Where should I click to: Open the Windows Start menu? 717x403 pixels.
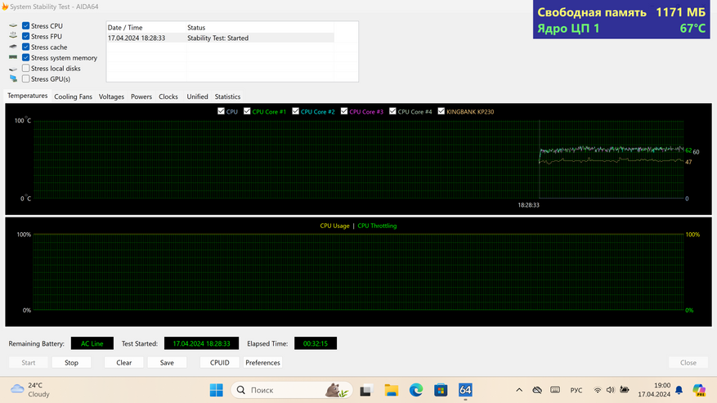pyautogui.click(x=216, y=390)
